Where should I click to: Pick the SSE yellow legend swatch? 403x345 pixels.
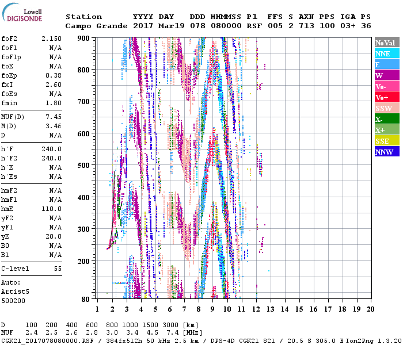pyautogui.click(x=386, y=141)
